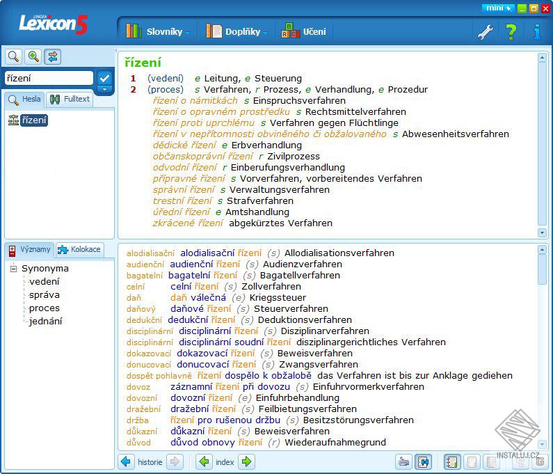Open the Učení section
Viewport: 553px width, 474px height.
point(304,31)
